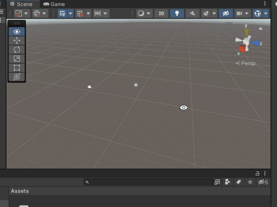This screenshot has height=207, width=277.
Task: Toggle the scene rotation lock icon
Action: coord(261,28)
